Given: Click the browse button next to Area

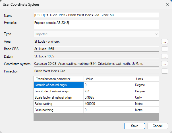Looking at the screenshot, I should click(x=165, y=41).
